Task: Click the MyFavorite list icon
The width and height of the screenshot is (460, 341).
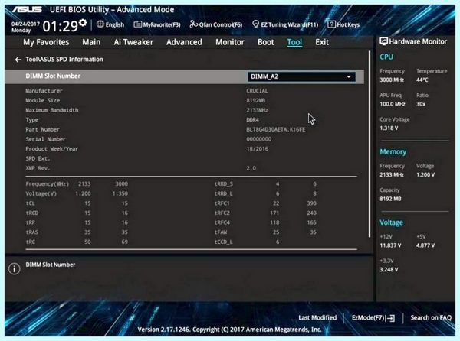Action: tap(137, 24)
